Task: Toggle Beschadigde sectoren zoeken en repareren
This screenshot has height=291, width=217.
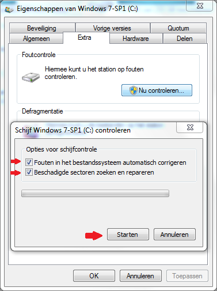Action: pyautogui.click(x=29, y=172)
